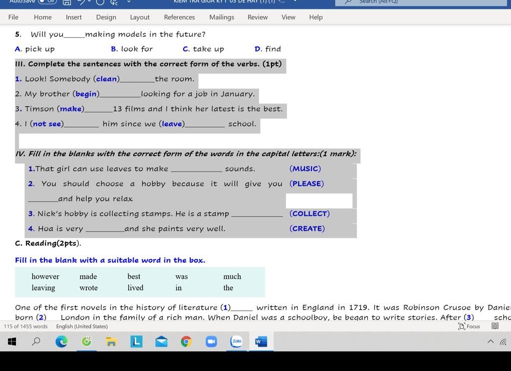Go to the Review ribbon tab
This screenshot has width=511, height=371.
[x=257, y=17]
